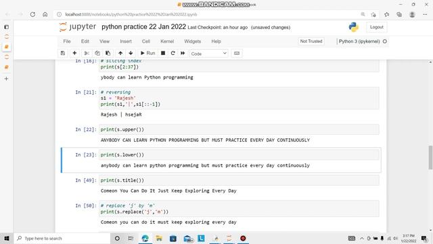The height and width of the screenshot is (244, 433).
Task: Open the View menu
Action: coord(104,41)
